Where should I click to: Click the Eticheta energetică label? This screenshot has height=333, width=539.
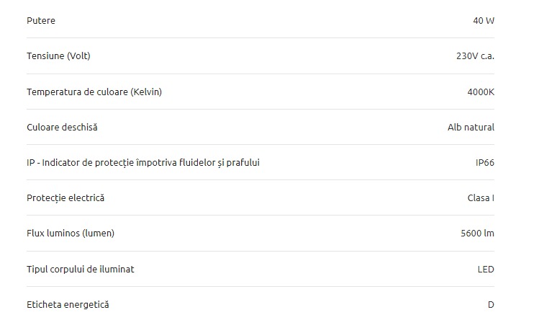(68, 305)
